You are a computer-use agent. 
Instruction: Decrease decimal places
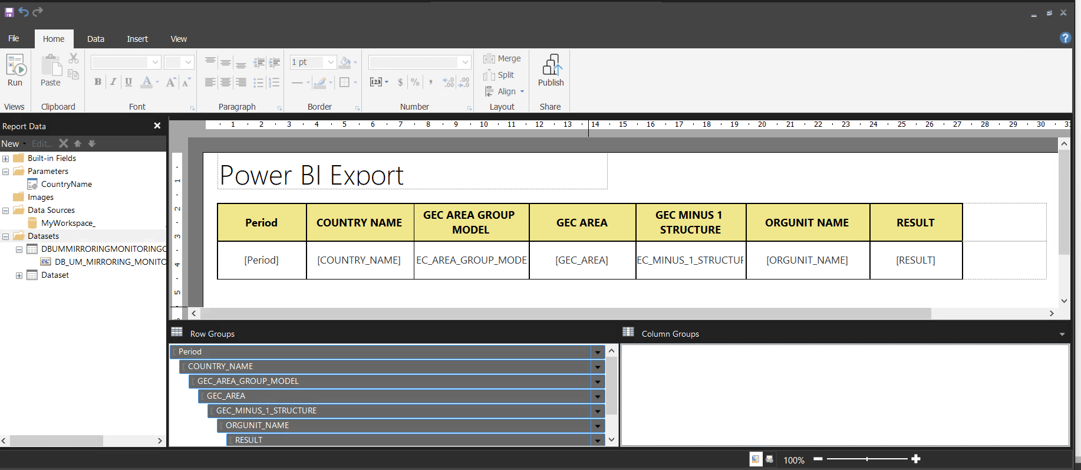point(464,82)
